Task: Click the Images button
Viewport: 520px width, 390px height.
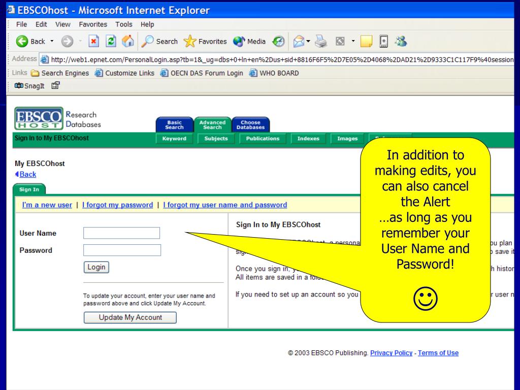Action: [x=347, y=138]
